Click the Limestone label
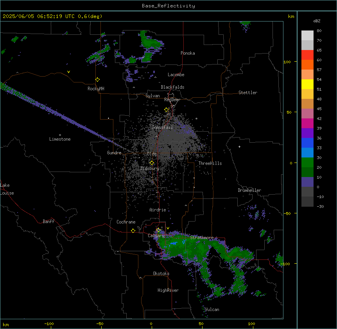 pos(60,139)
